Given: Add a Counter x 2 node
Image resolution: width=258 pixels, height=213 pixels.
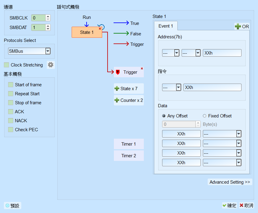Looking at the screenshot, I should [129, 100].
